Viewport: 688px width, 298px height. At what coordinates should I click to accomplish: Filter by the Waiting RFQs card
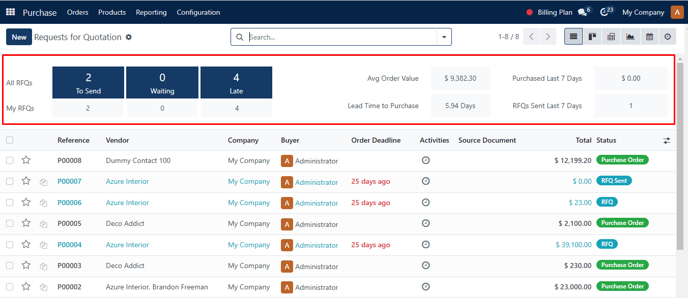(x=162, y=82)
